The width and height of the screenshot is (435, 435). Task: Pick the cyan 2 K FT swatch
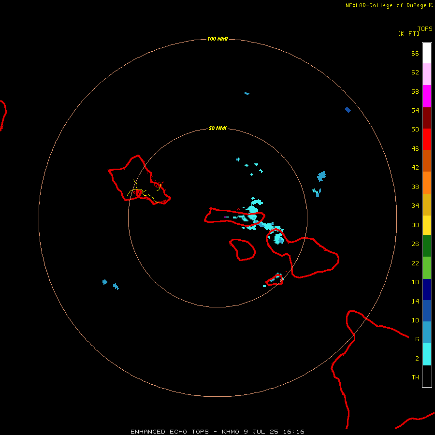(427, 354)
